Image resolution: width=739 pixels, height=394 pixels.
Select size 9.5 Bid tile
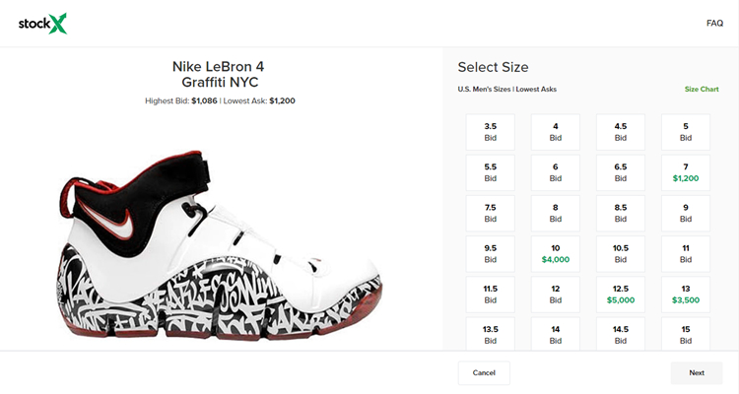pos(491,254)
